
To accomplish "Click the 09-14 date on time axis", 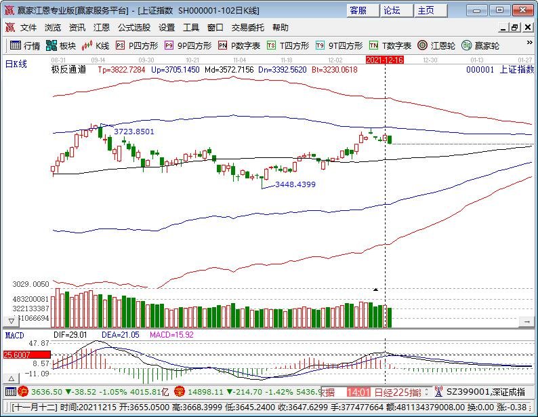I will pyautogui.click(x=98, y=60).
